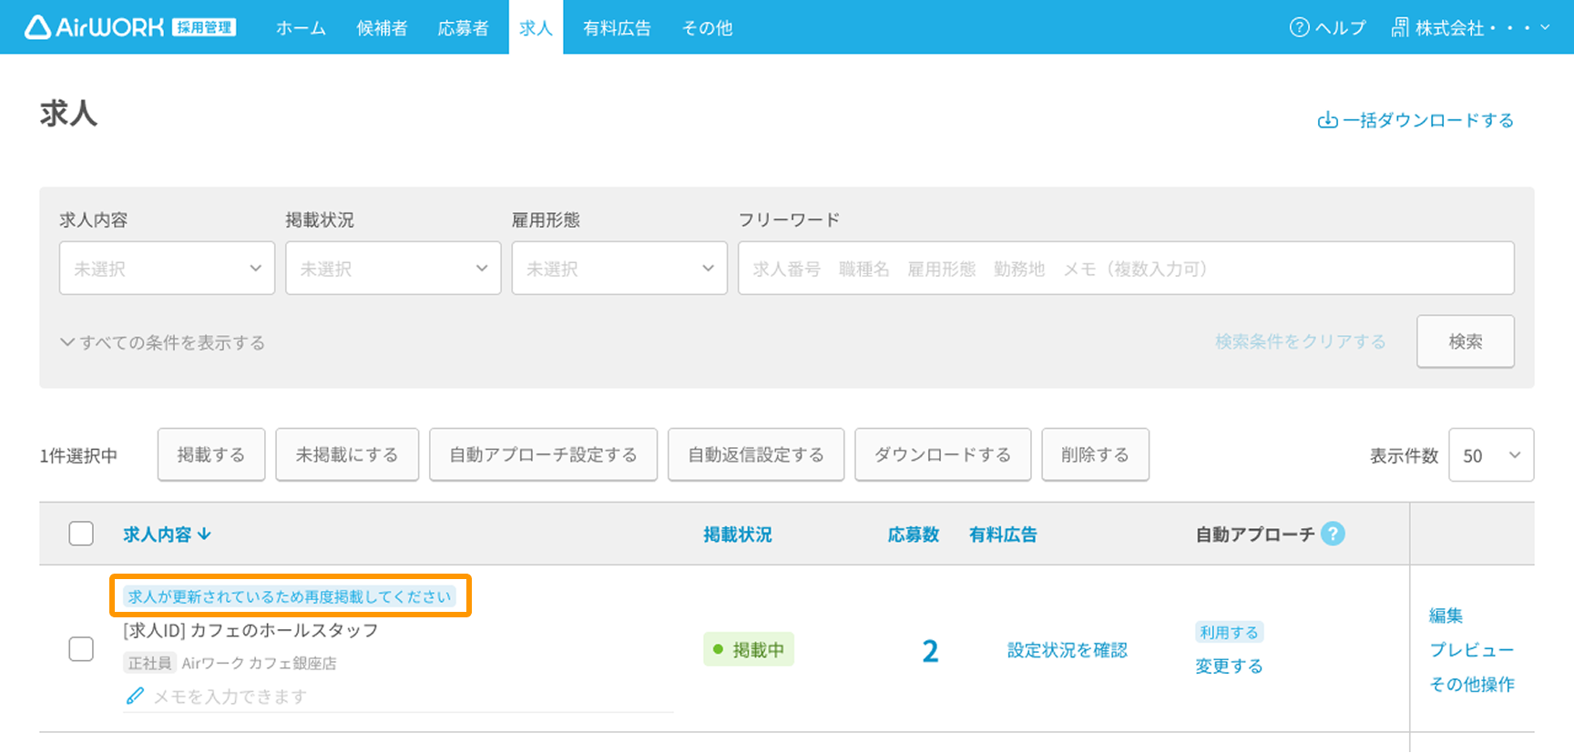Switch to the 応募者 tab

pyautogui.click(x=463, y=27)
